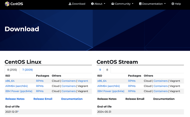This screenshot has width=190, height=117.
Task: Expand the About dropdown caret
Action: tap(104, 4)
